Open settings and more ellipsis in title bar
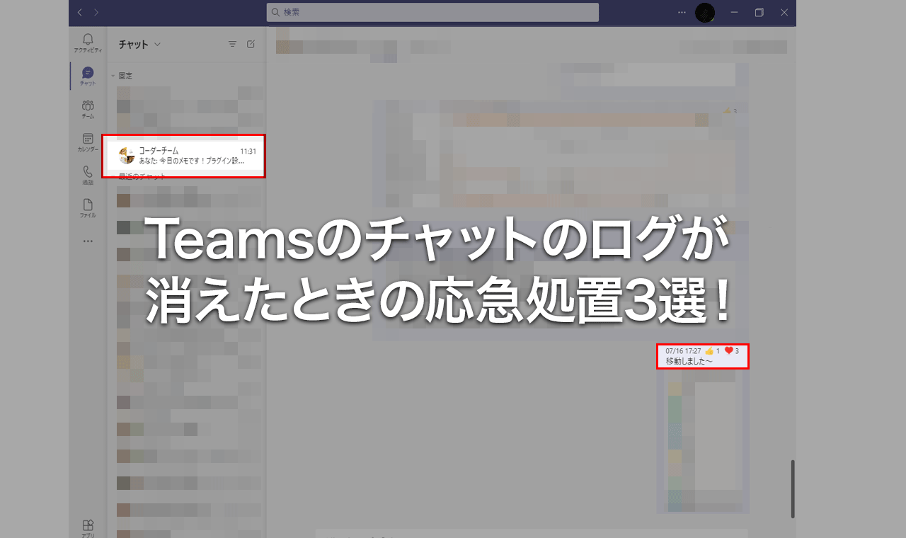 [x=682, y=12]
